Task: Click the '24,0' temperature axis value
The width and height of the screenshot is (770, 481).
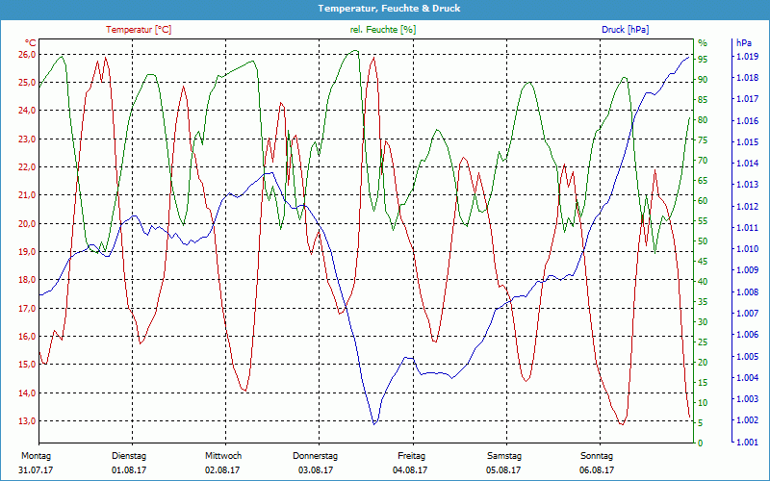Action: click(27, 111)
